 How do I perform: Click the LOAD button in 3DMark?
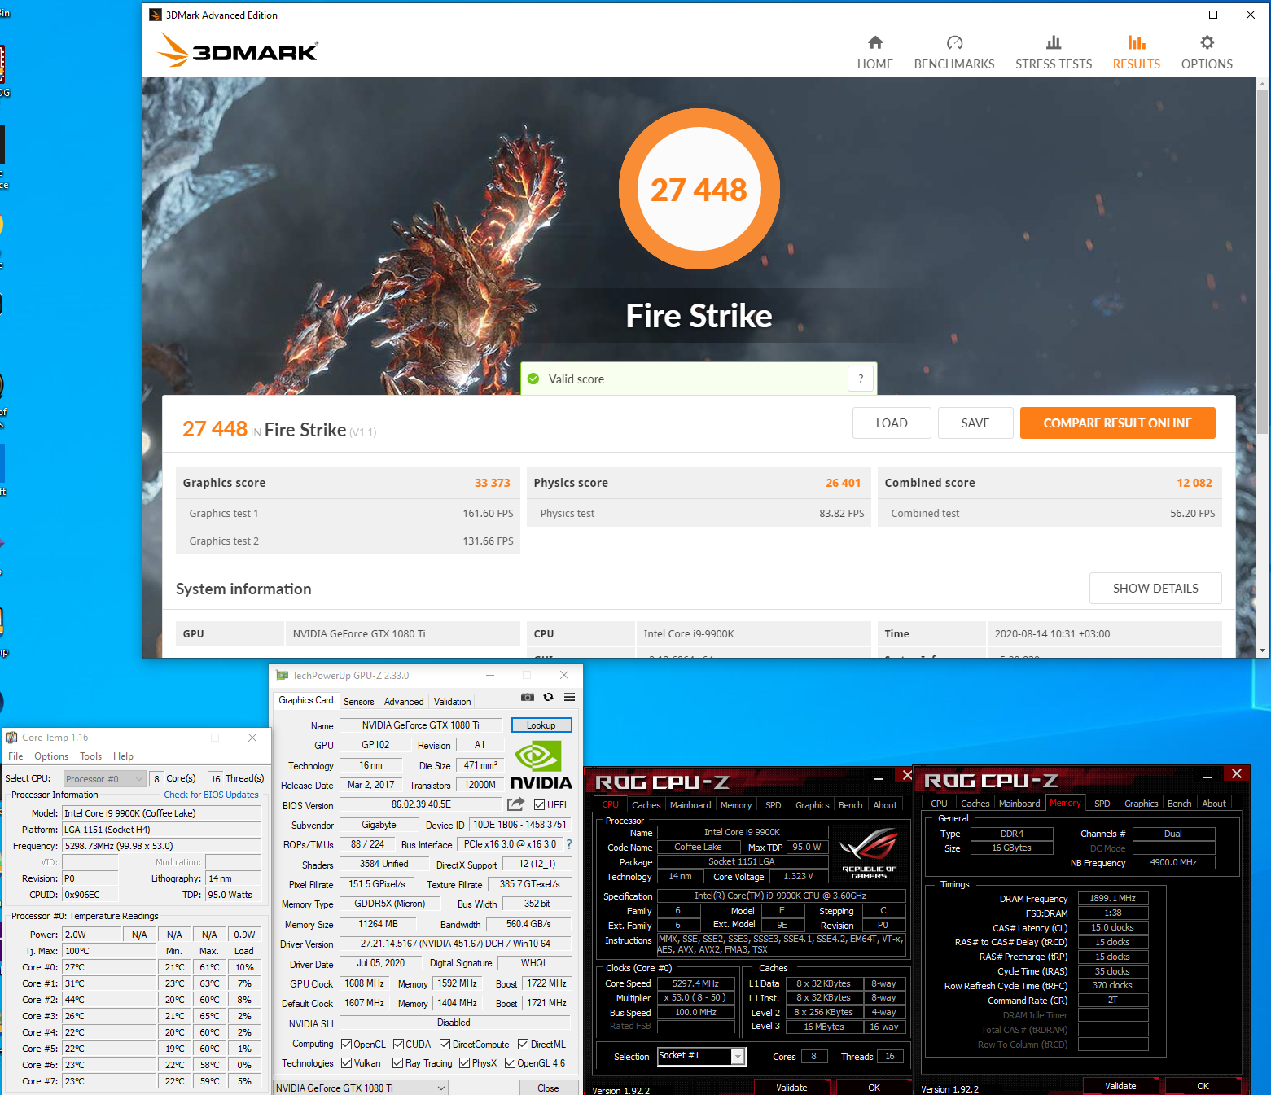892,423
